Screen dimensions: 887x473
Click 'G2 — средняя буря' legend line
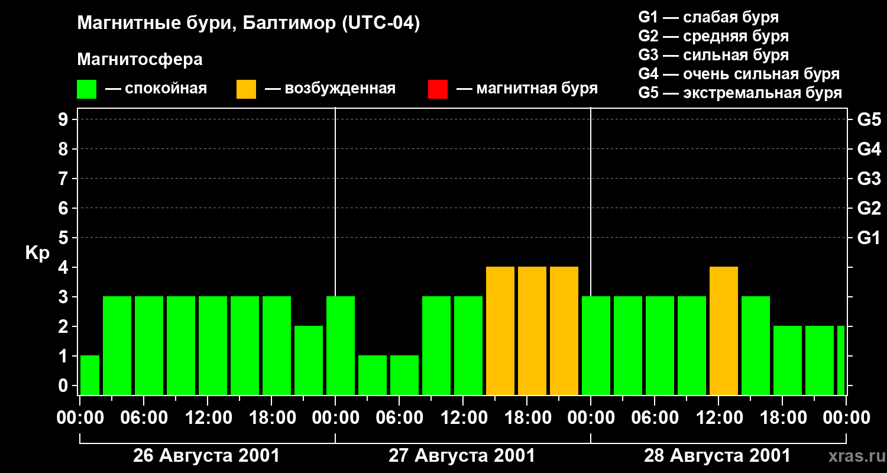(x=713, y=36)
